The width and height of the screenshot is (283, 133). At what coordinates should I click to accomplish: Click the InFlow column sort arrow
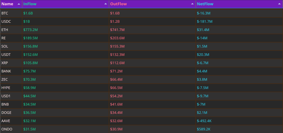(106, 4)
